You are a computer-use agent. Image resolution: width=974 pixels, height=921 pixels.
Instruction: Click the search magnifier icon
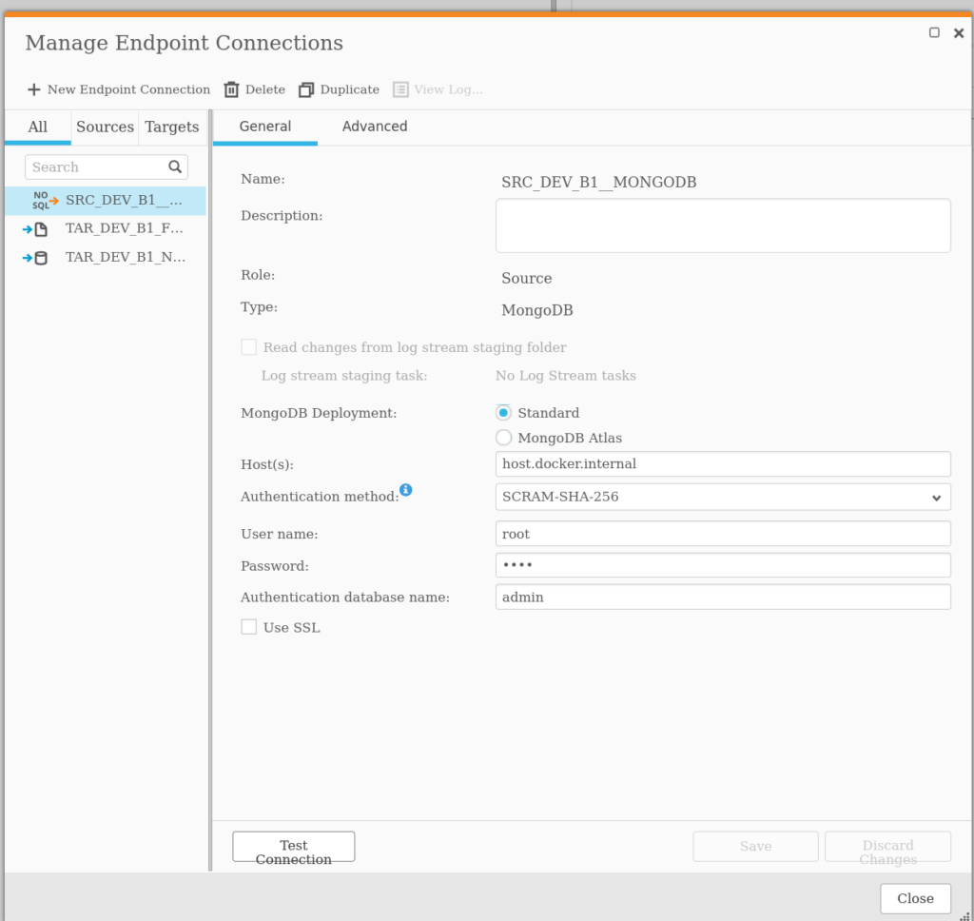(x=175, y=167)
